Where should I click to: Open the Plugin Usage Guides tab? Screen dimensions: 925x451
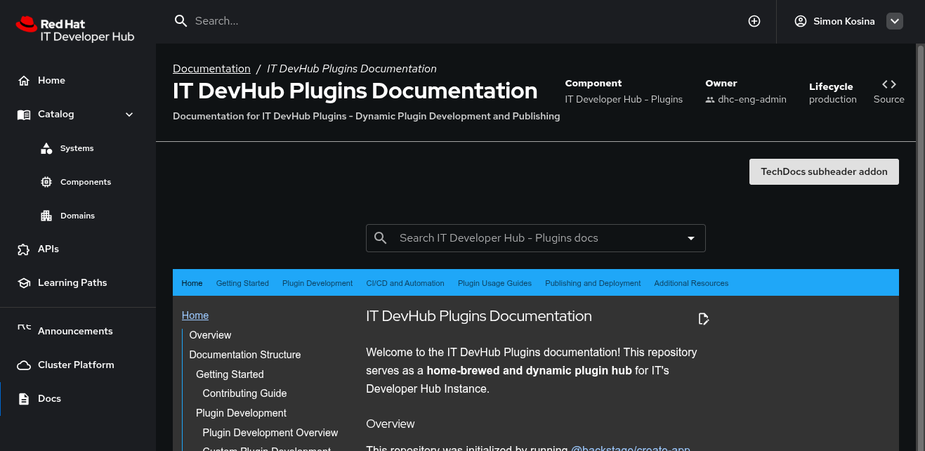pyautogui.click(x=494, y=283)
